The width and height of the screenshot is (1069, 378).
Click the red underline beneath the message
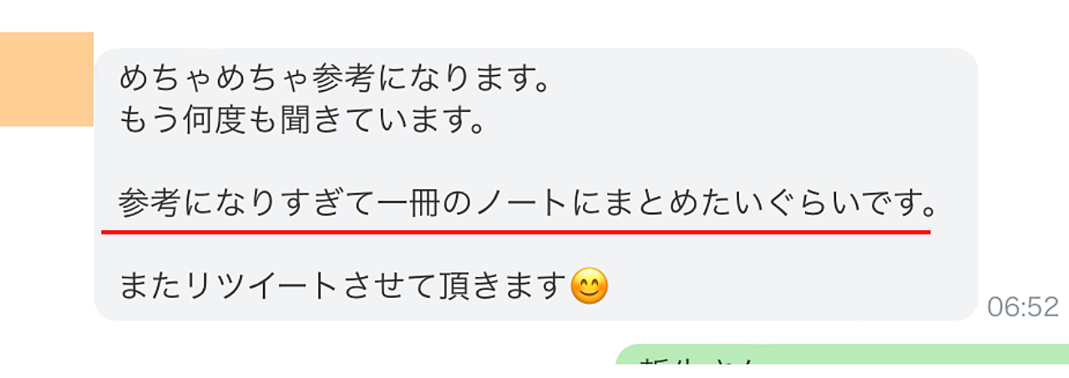515,231
